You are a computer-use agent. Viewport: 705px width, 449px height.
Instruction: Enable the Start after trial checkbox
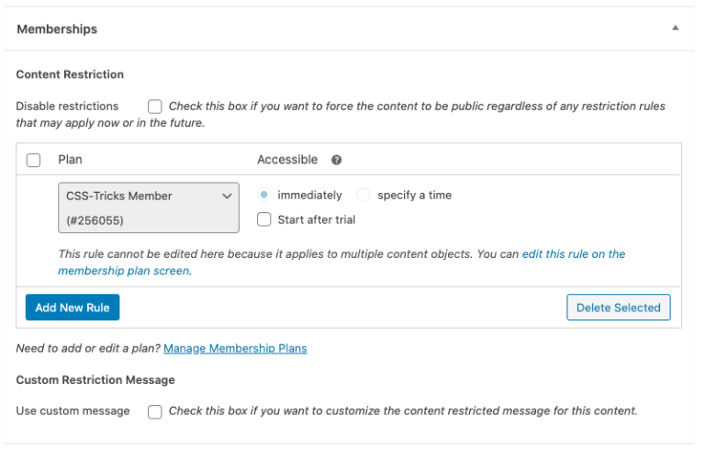coord(264,219)
